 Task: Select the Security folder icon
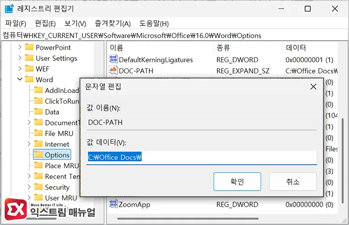pyautogui.click(x=38, y=187)
